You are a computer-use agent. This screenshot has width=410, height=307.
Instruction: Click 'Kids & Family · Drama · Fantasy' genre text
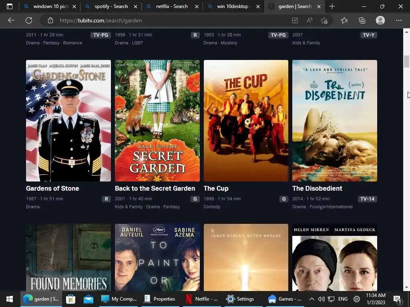pyautogui.click(x=147, y=207)
